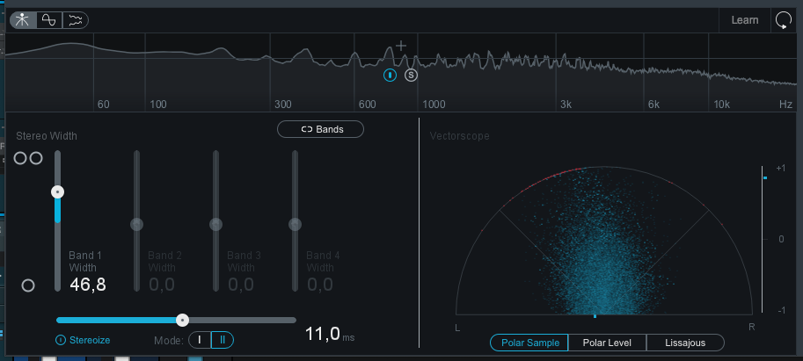Click the Band 3 width value 0,0

[241, 285]
